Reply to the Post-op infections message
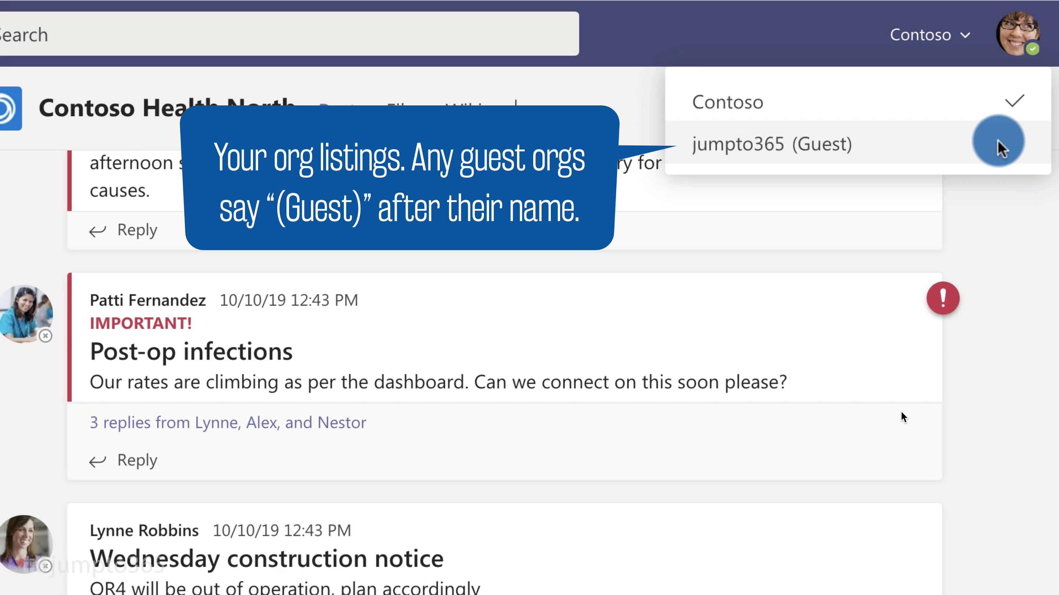1059x595 pixels. 123,460
